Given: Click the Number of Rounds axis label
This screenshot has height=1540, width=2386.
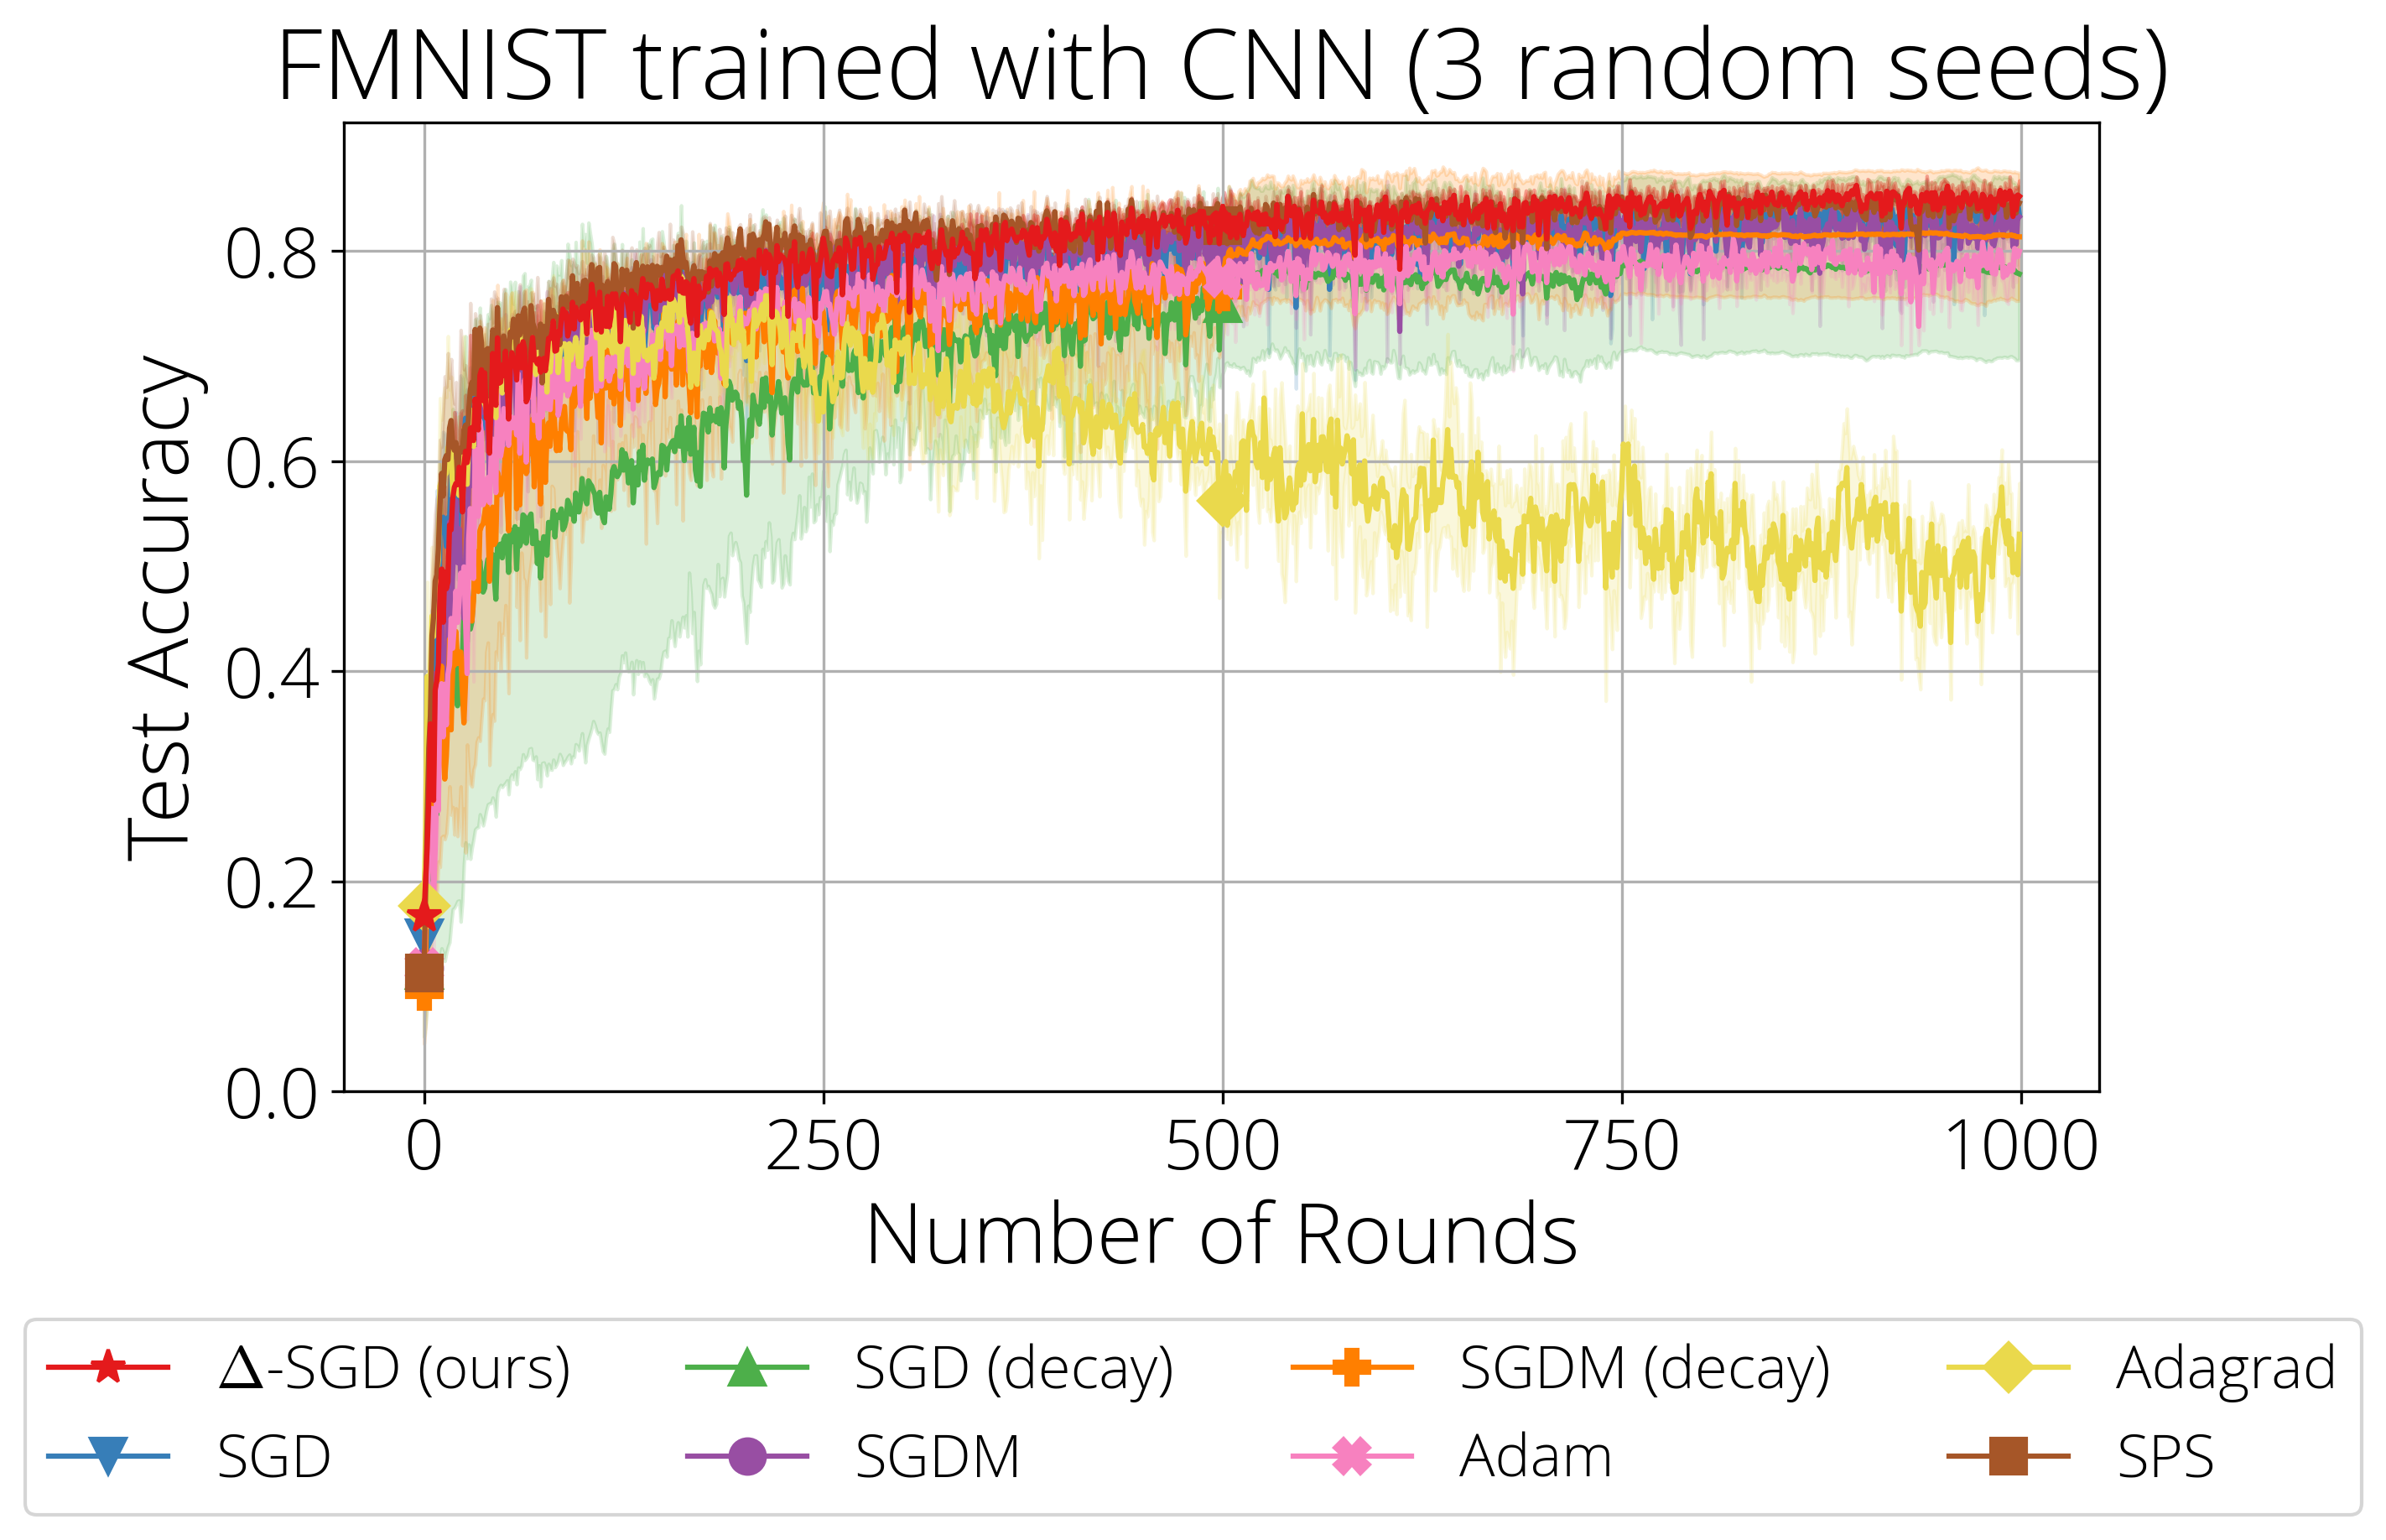Looking at the screenshot, I should point(1221,1235).
